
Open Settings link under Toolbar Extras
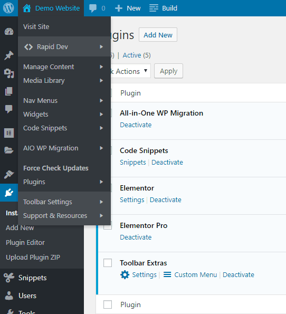point(145,275)
